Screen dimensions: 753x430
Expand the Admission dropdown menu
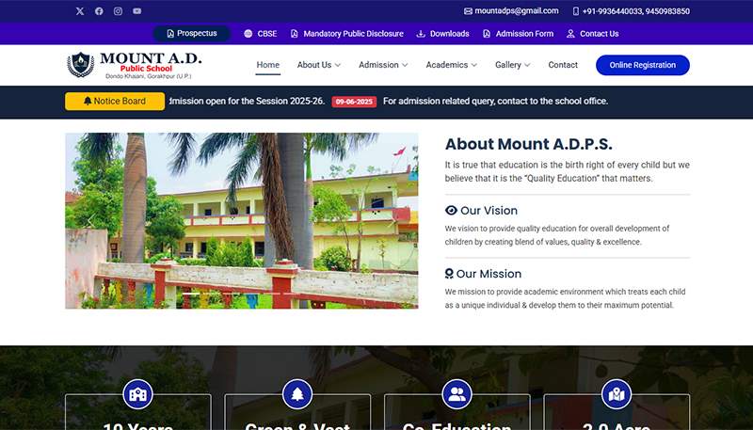(383, 65)
